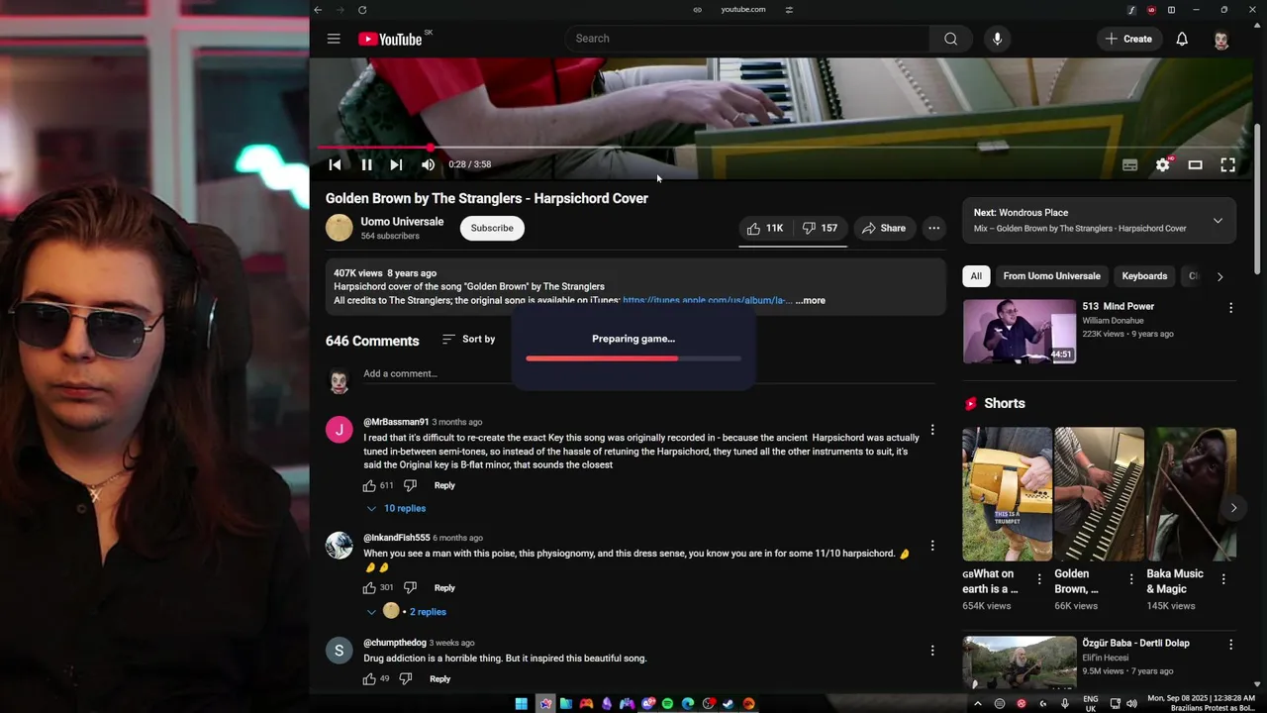Open the uBlock extension icon

(1151, 10)
